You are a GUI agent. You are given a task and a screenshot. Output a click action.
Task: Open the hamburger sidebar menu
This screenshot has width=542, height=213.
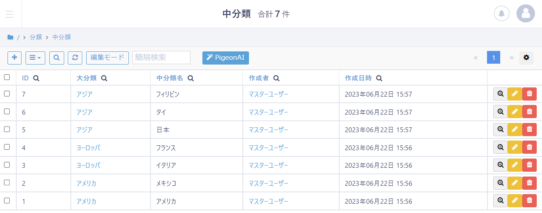(x=10, y=14)
